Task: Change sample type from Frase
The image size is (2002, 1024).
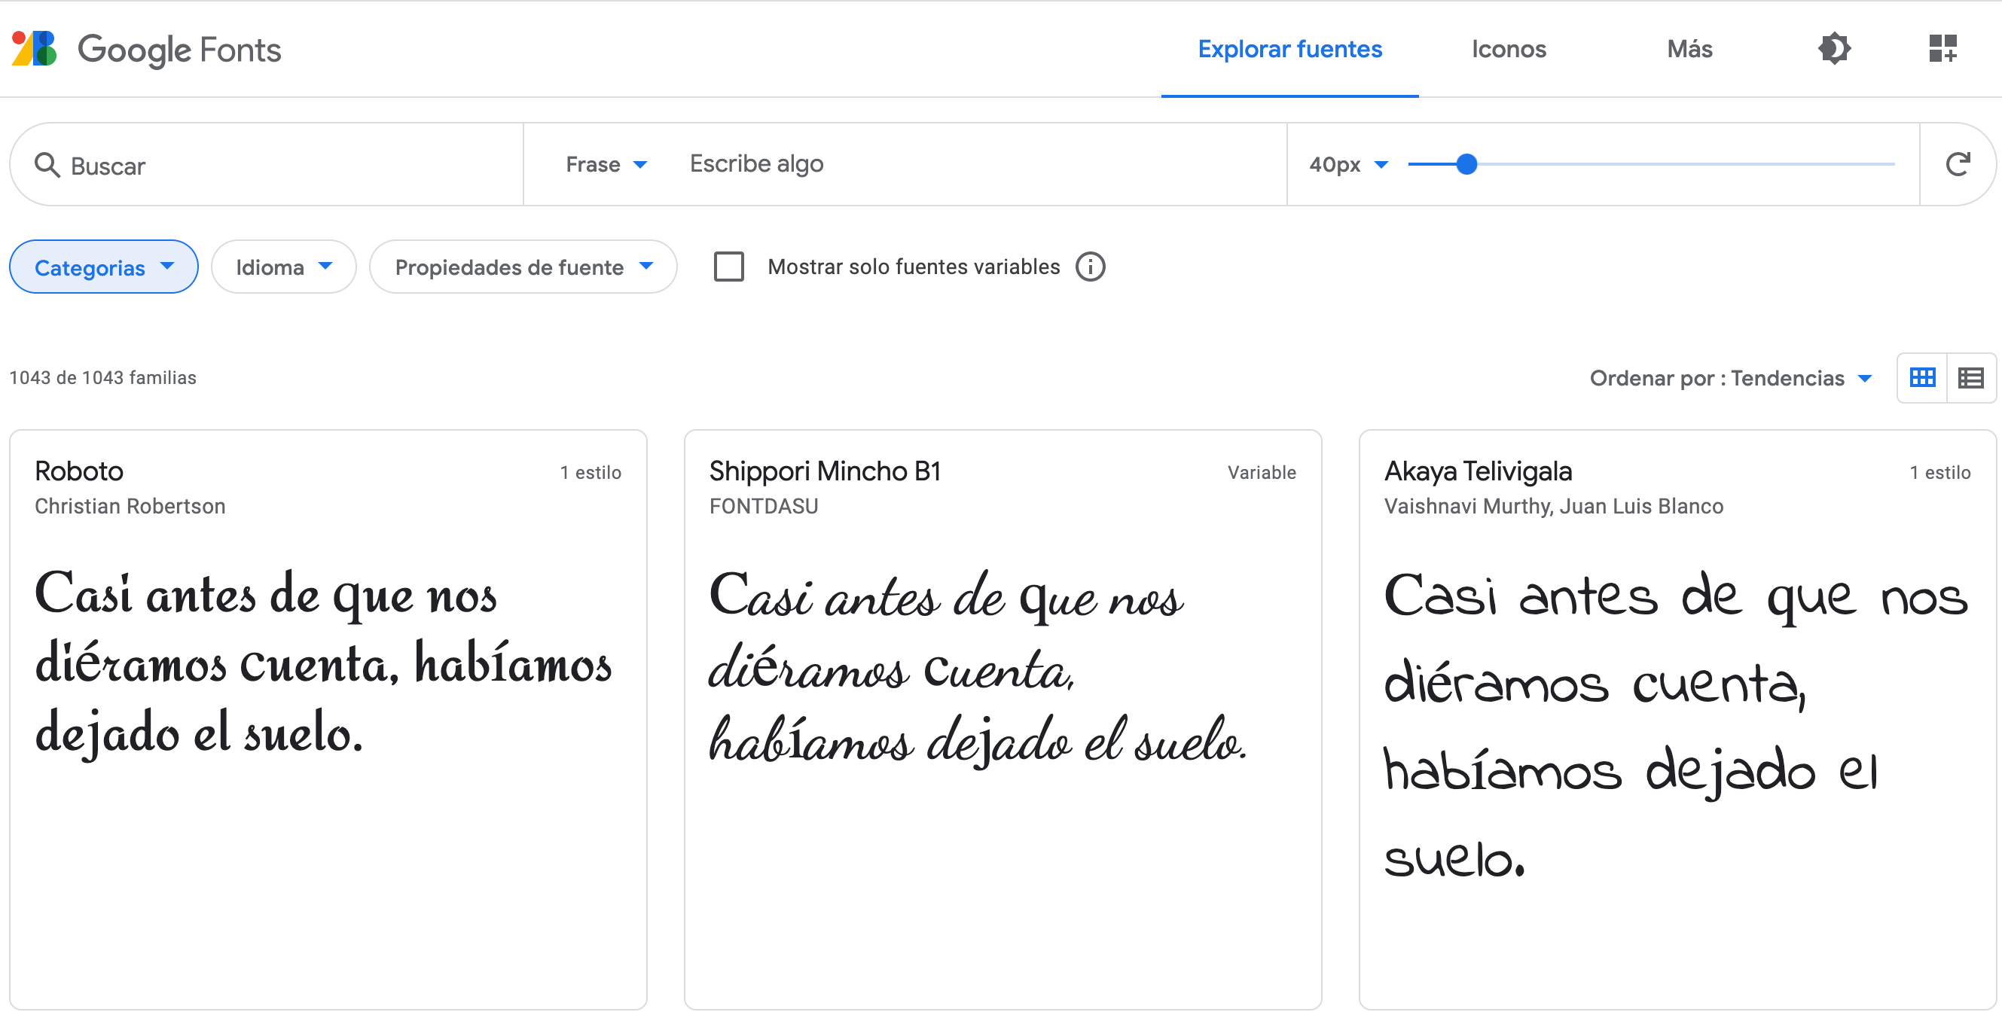Action: coord(607,164)
